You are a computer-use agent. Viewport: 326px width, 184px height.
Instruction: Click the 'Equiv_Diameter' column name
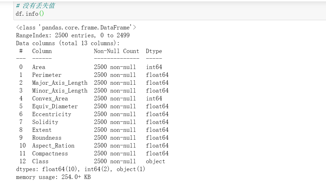(x=55, y=106)
